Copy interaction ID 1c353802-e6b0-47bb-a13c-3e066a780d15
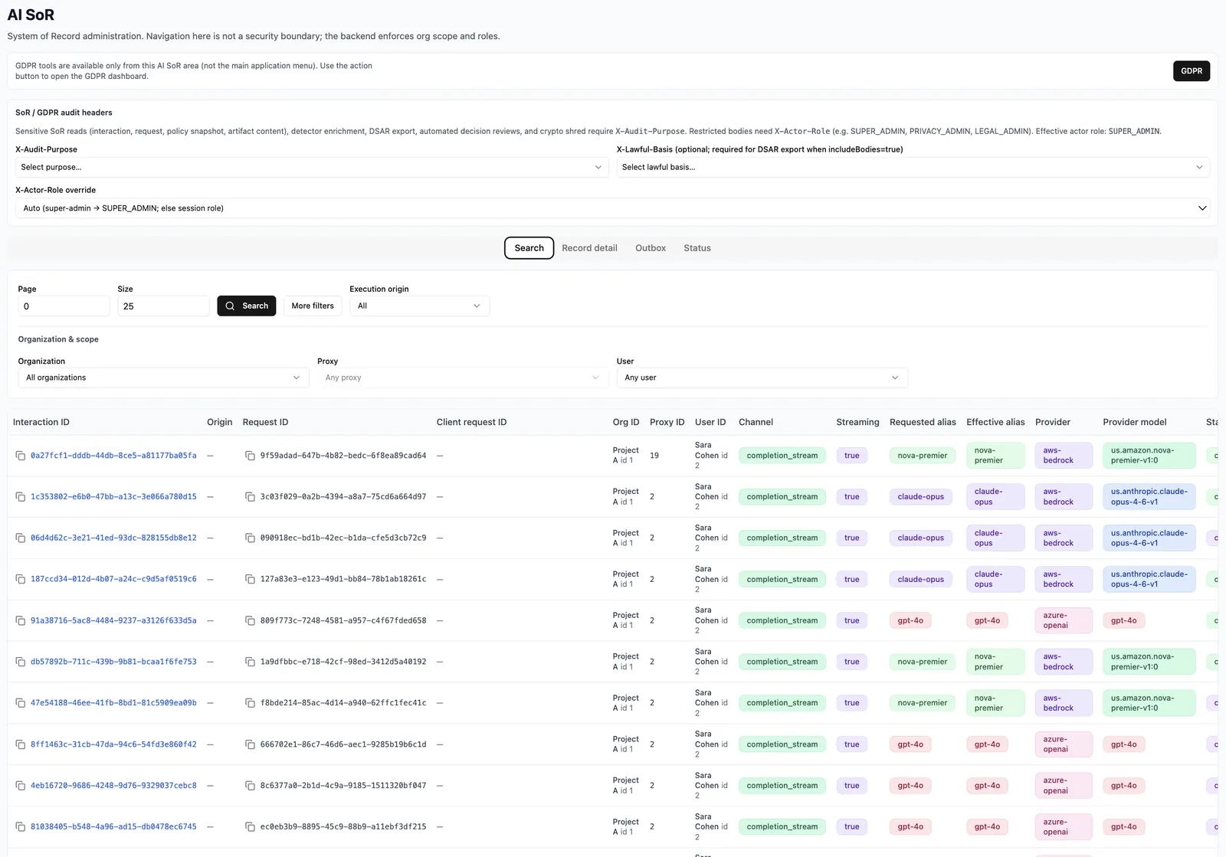 tap(21, 497)
